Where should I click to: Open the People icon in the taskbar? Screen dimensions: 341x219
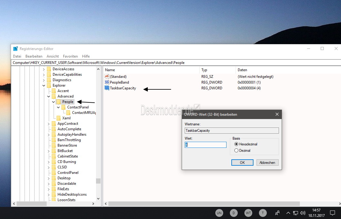click(x=277, y=213)
